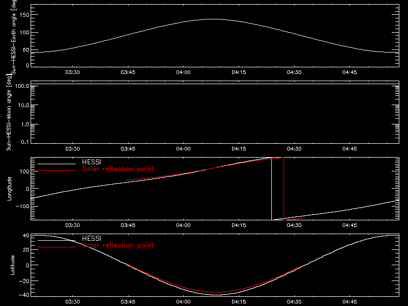Click the HESSI legend label in Longitude panel
408x306 pixels.
tap(91, 162)
